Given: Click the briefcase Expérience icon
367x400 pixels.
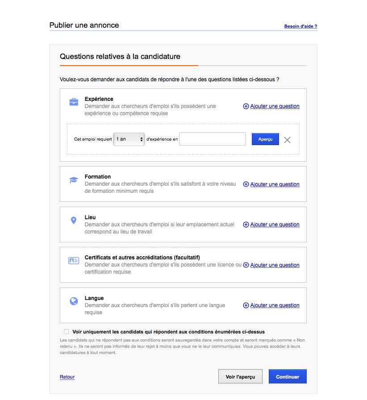Looking at the screenshot, I should click(x=74, y=102).
